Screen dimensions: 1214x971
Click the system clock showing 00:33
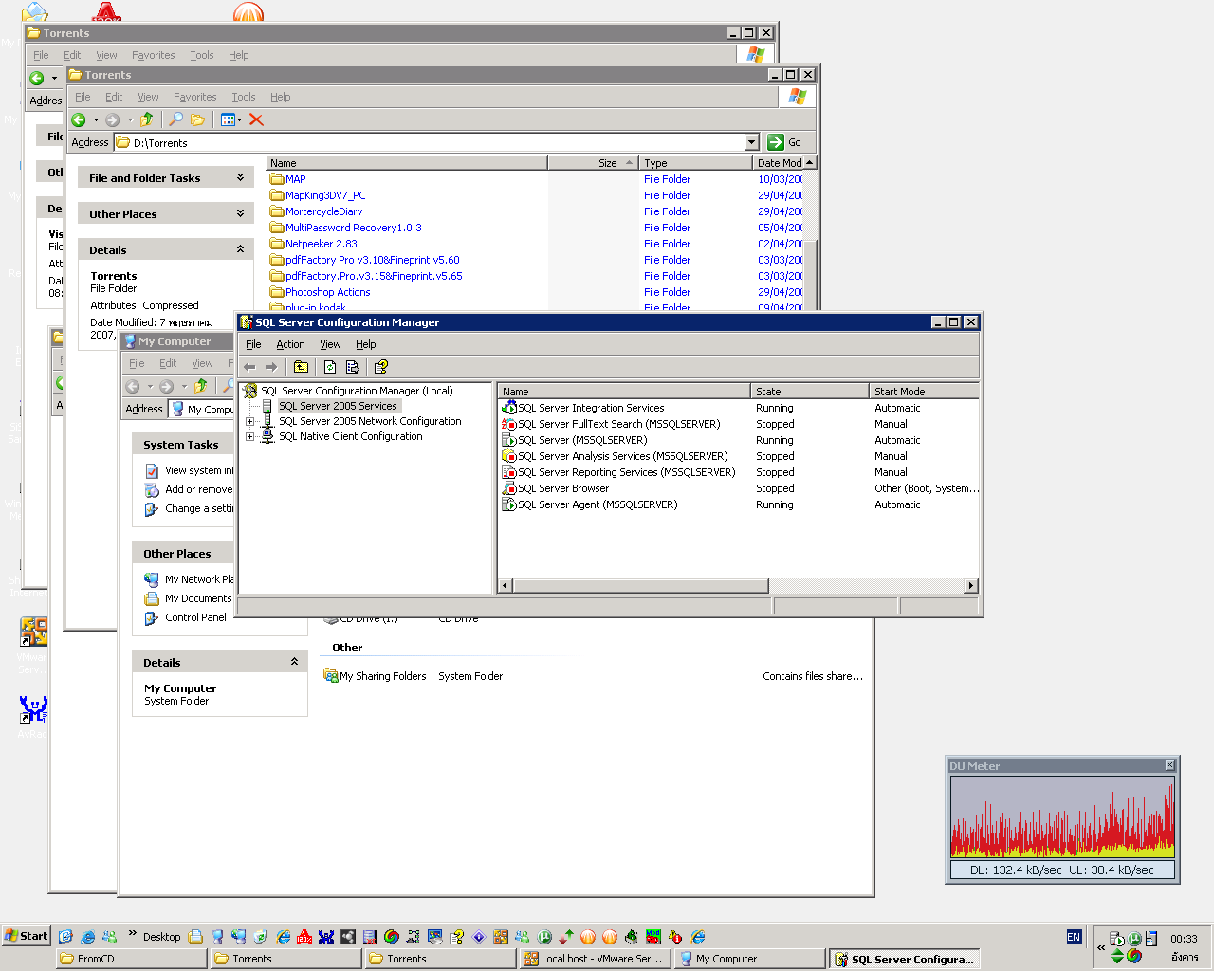point(1184,939)
